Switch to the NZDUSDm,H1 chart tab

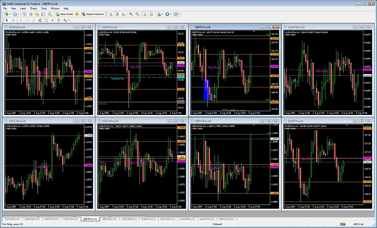pos(168,219)
